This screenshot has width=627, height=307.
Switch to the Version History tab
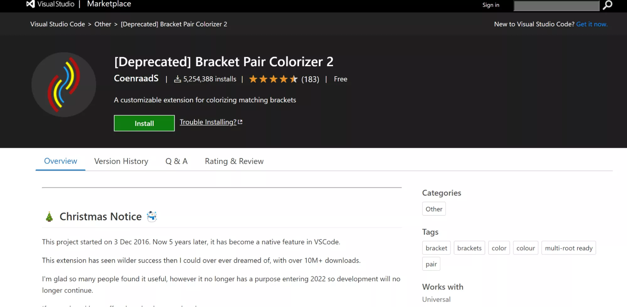[x=121, y=161]
